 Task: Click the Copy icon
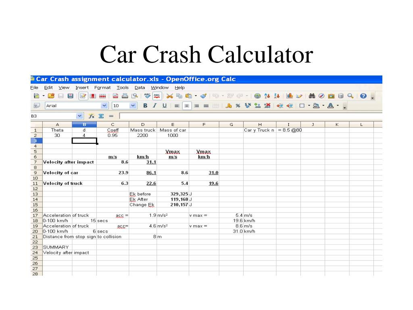179,96
